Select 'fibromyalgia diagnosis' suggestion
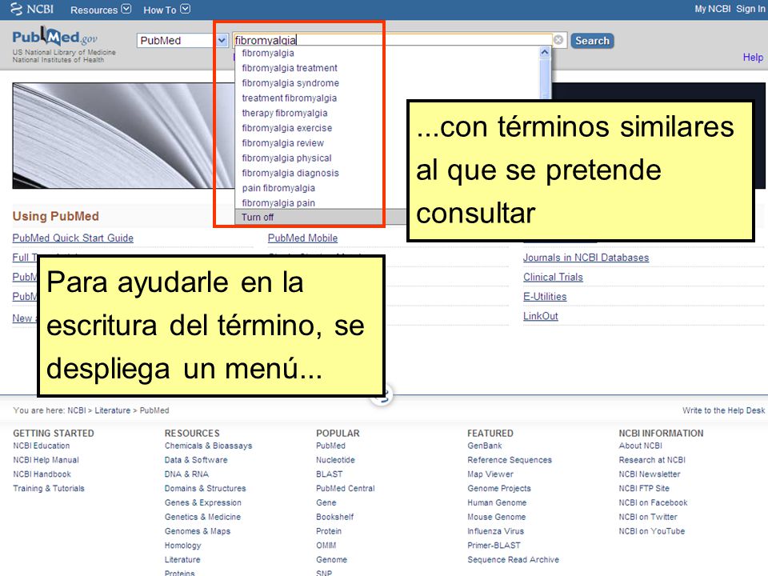The width and height of the screenshot is (768, 576). (x=290, y=174)
